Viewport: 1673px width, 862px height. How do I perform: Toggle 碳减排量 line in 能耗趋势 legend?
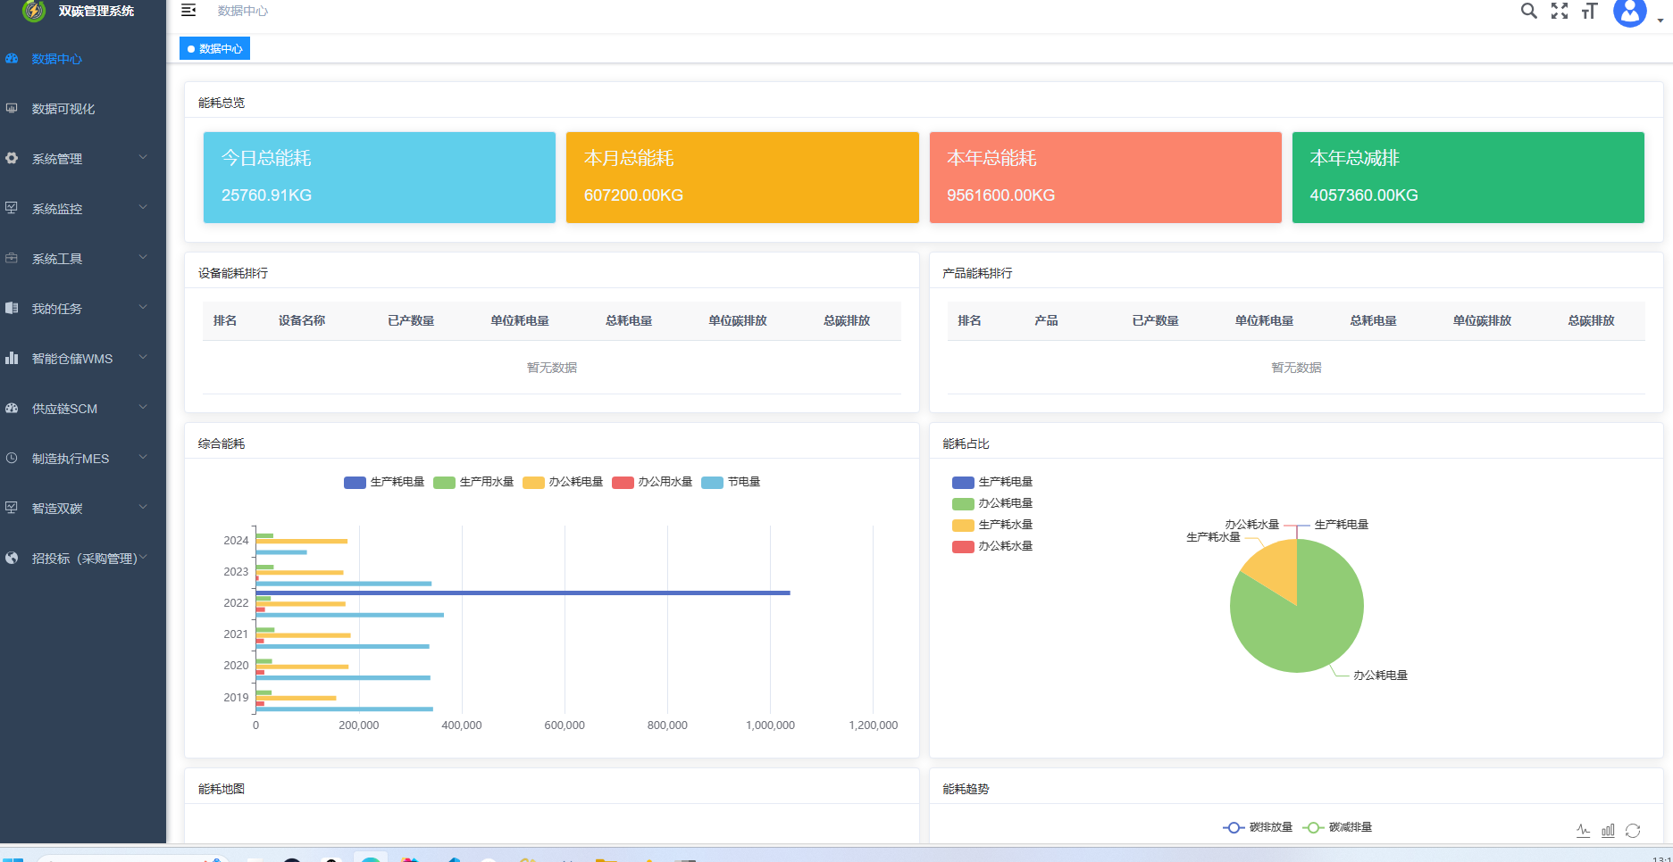[x=1337, y=827]
